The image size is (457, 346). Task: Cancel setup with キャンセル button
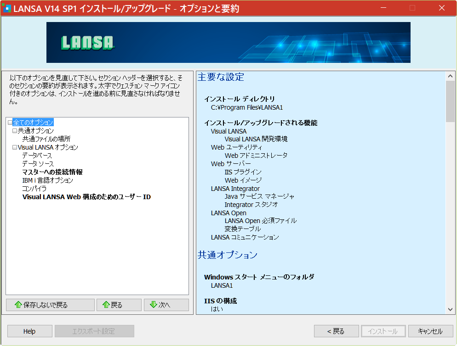[x=430, y=331]
